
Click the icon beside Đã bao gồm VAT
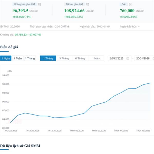[88, 4]
